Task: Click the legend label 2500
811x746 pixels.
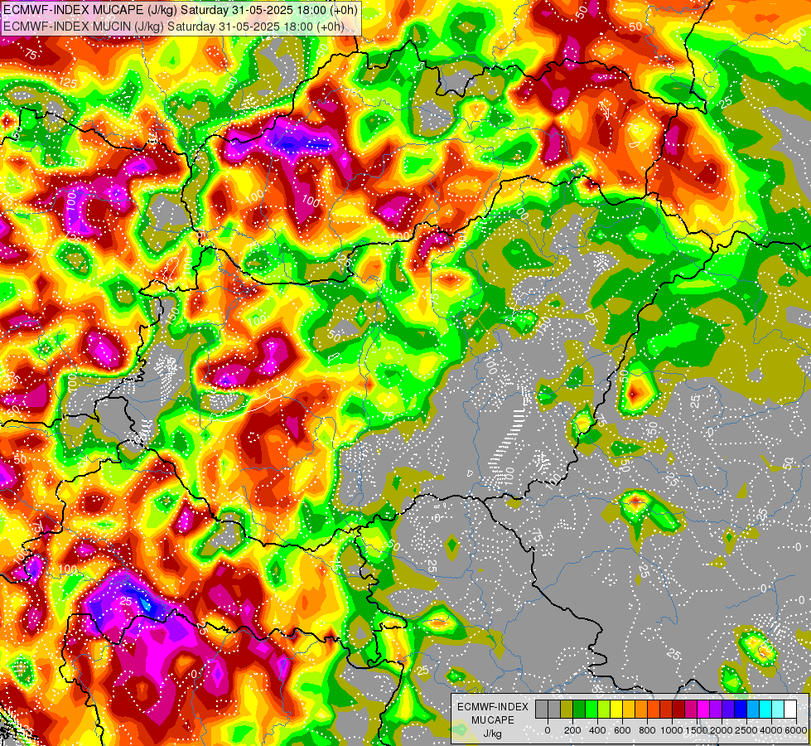Action: [x=747, y=730]
